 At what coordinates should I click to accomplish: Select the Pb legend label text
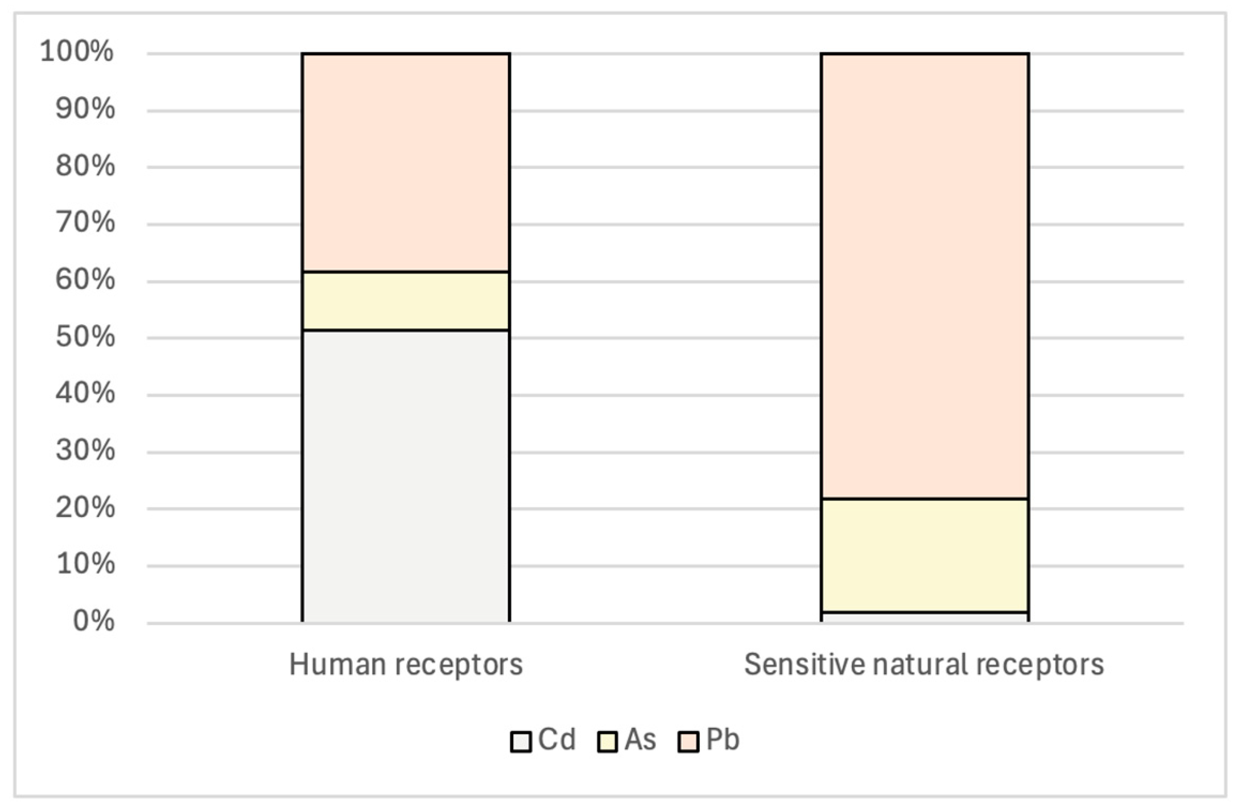click(x=723, y=740)
